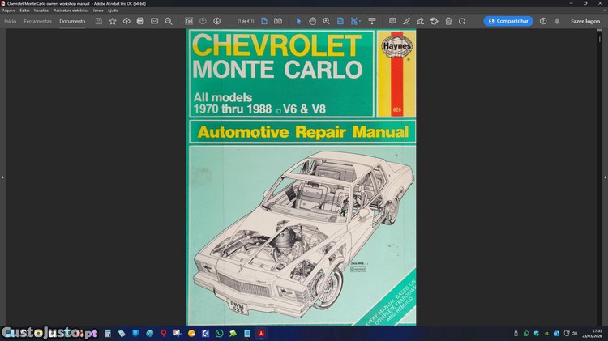Add a comment with the speech bubble icon

tap(392, 21)
